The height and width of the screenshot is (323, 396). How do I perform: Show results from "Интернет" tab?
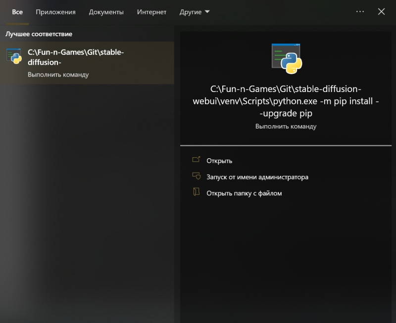151,12
